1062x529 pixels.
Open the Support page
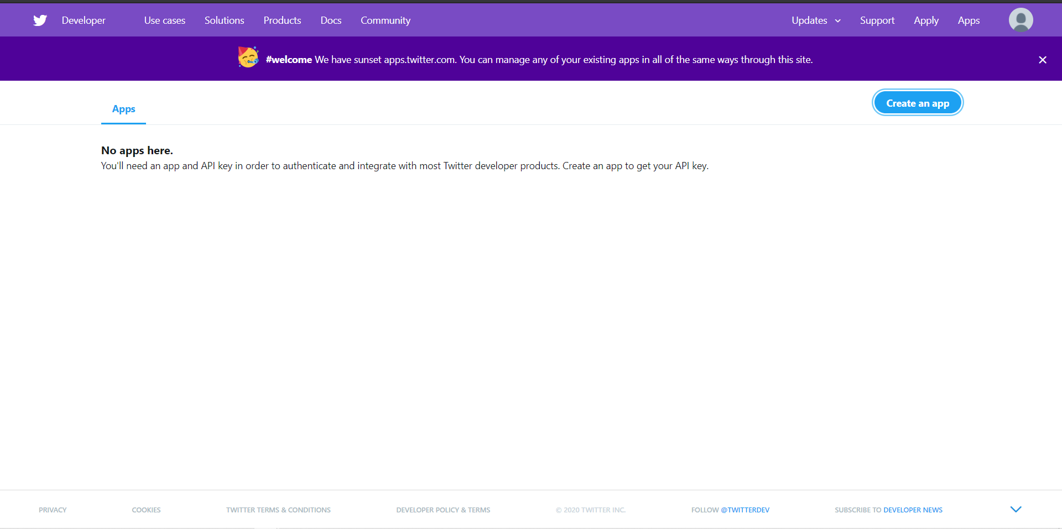(877, 20)
